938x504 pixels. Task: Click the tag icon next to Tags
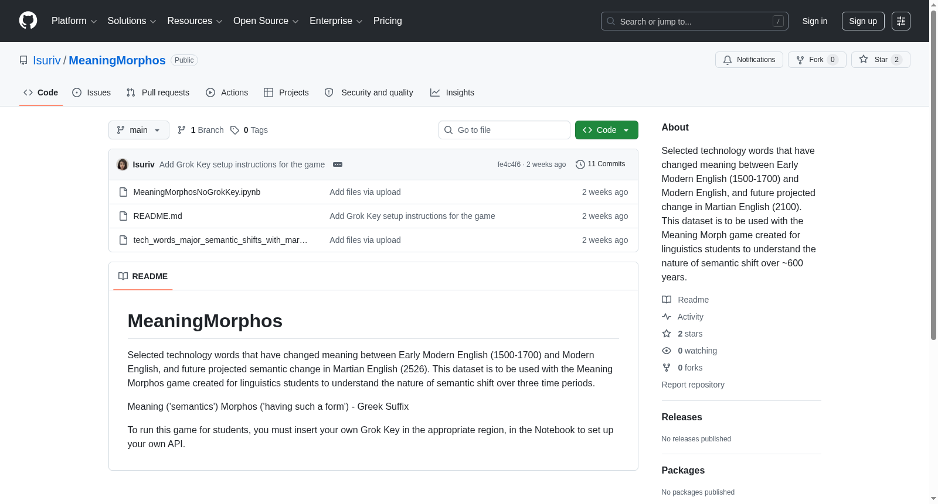point(235,130)
